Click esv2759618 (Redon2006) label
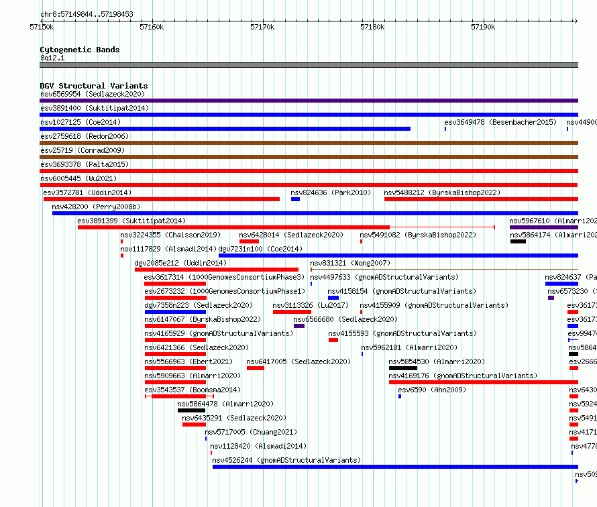This screenshot has height=507, width=597. click(85, 136)
